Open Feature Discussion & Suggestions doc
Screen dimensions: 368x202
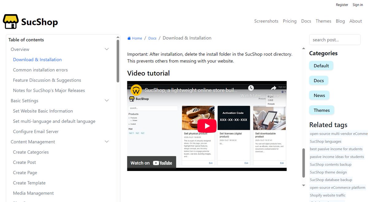click(47, 80)
